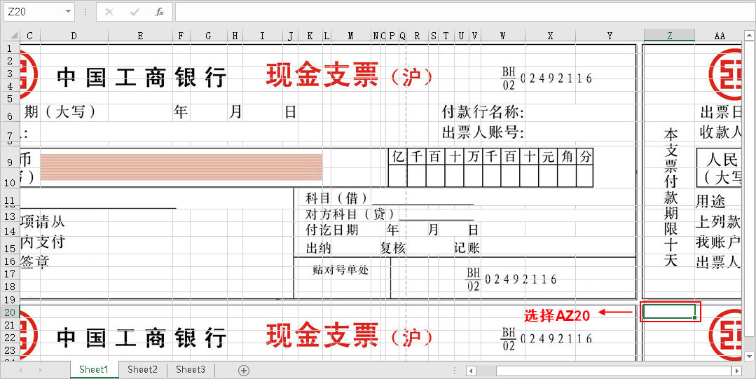Click the 元 cell in amount grid

(547, 157)
